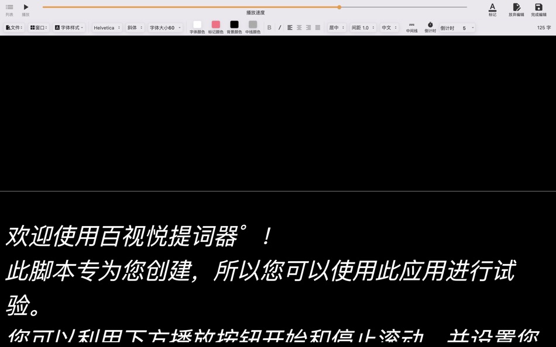The height and width of the screenshot is (347, 556).
Task: Pick the black 背景颜色 swatch
Action: 234,25
